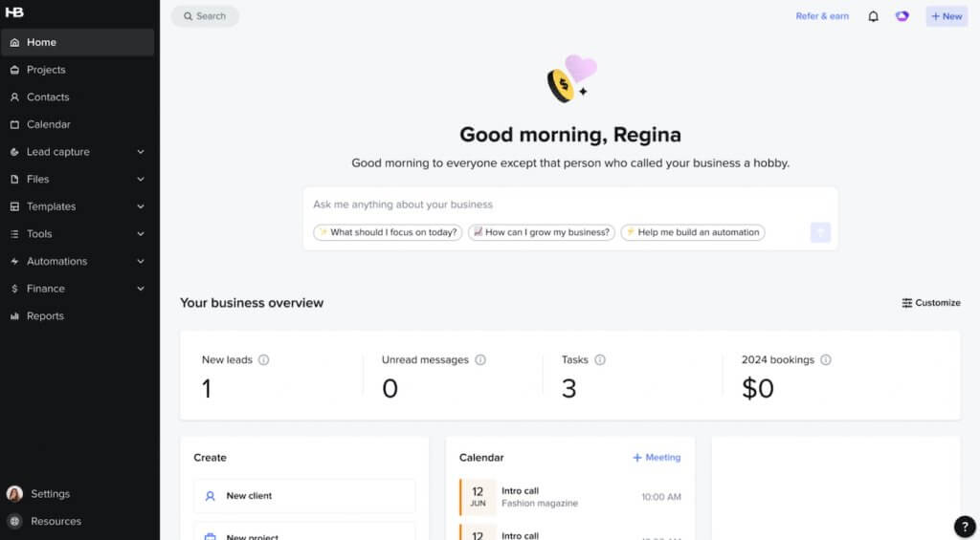Click the Automations lightning icon
This screenshot has width=980, height=540.
click(x=14, y=262)
